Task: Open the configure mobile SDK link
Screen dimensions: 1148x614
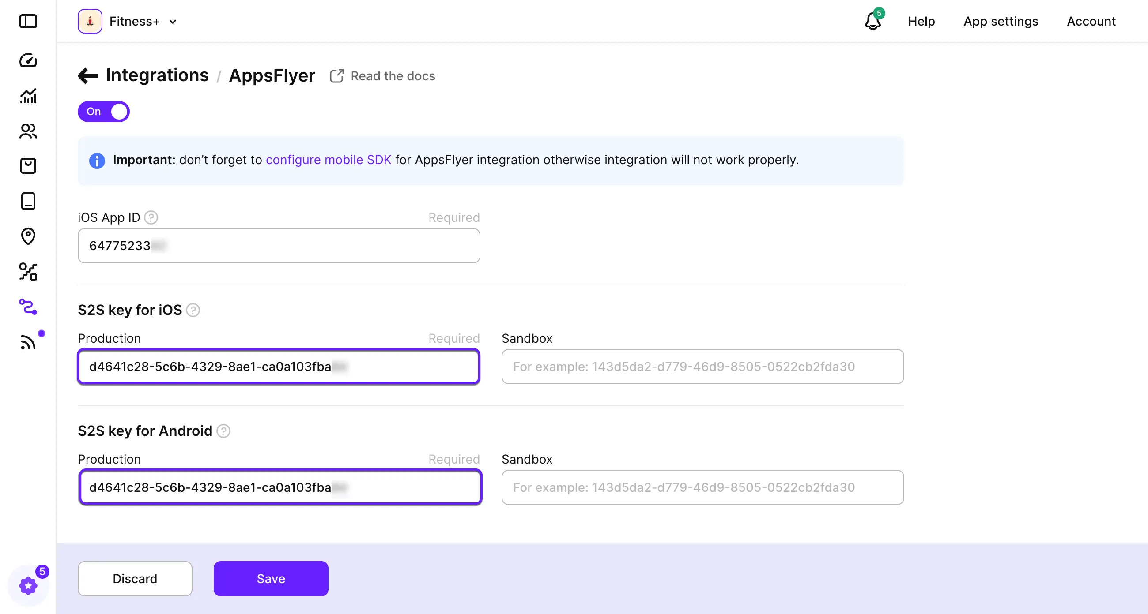Action: coord(329,160)
